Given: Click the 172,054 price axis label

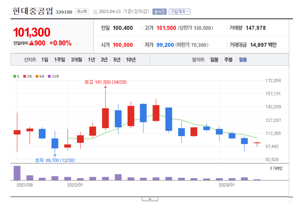Looking at the screenshot, I should tap(273, 81).
